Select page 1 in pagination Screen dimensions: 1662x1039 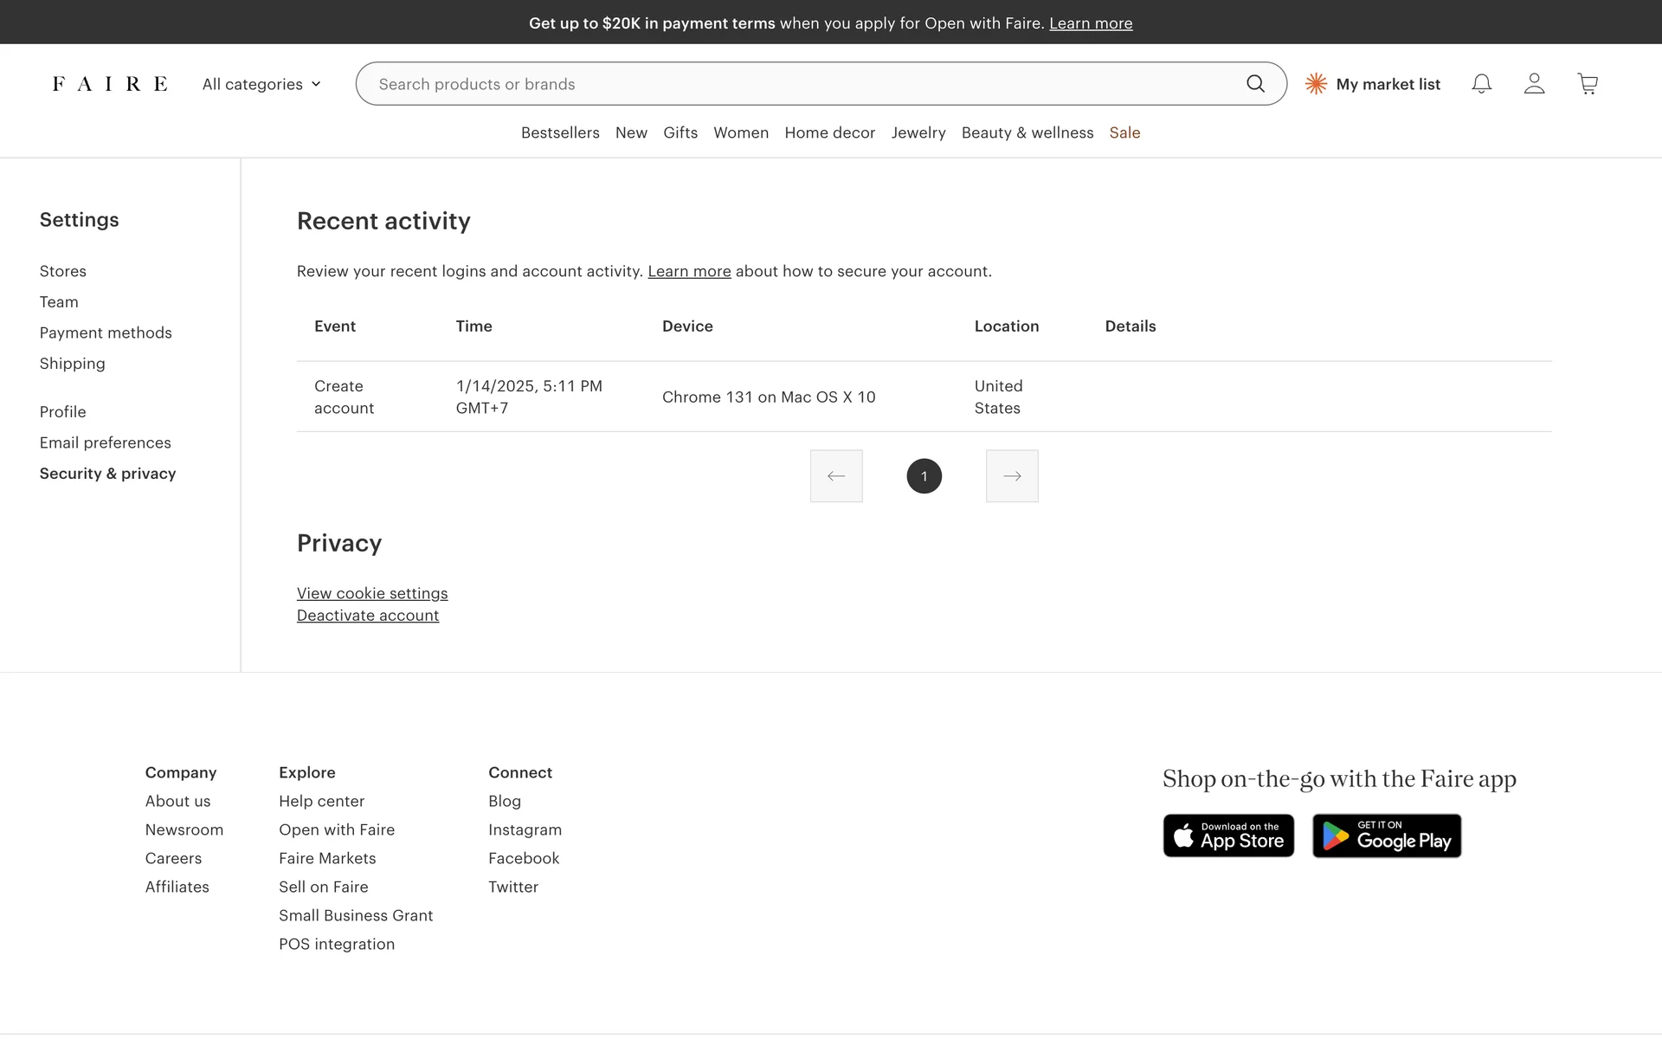click(924, 476)
